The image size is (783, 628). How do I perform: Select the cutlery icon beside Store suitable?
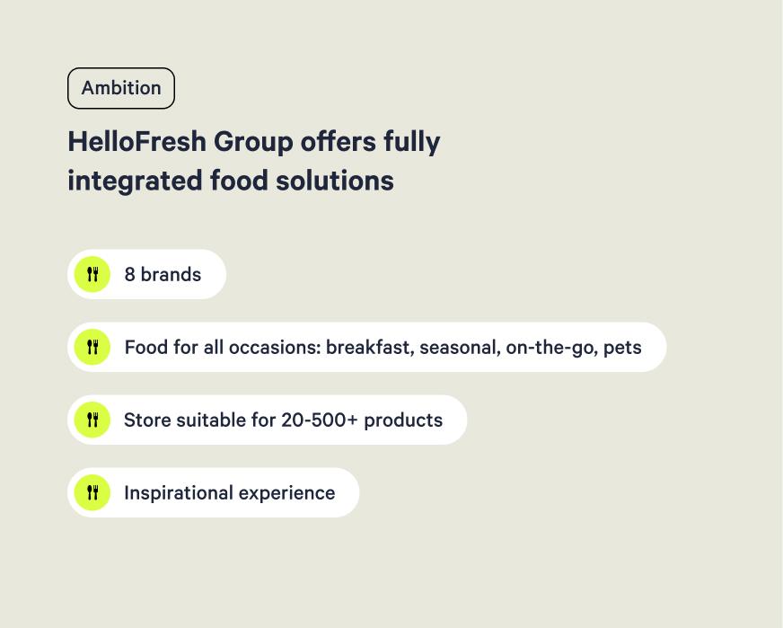pos(92,420)
